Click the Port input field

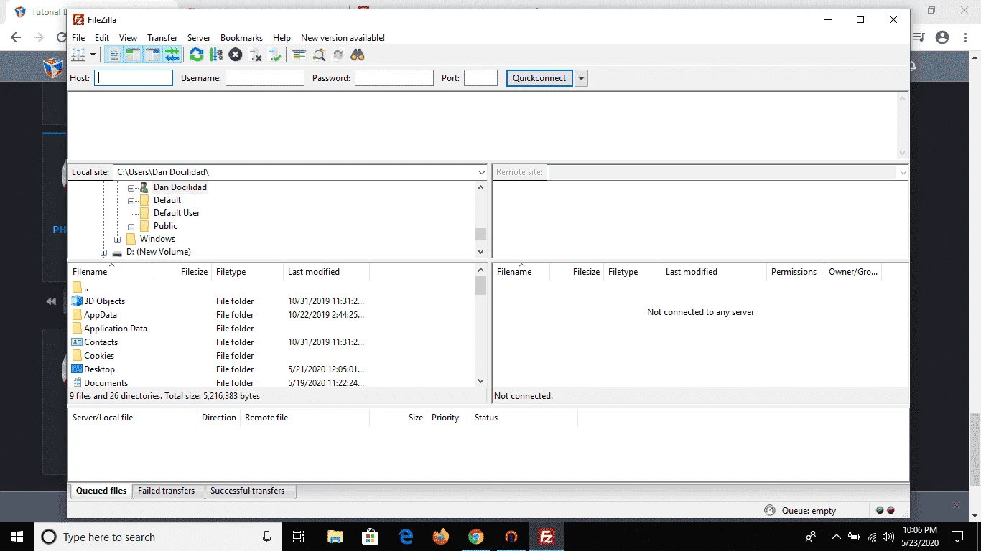coord(480,77)
